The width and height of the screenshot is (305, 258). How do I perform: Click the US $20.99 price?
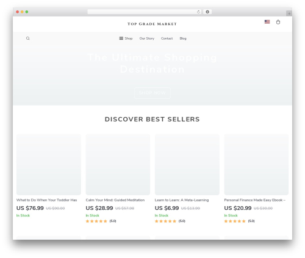click(238, 208)
